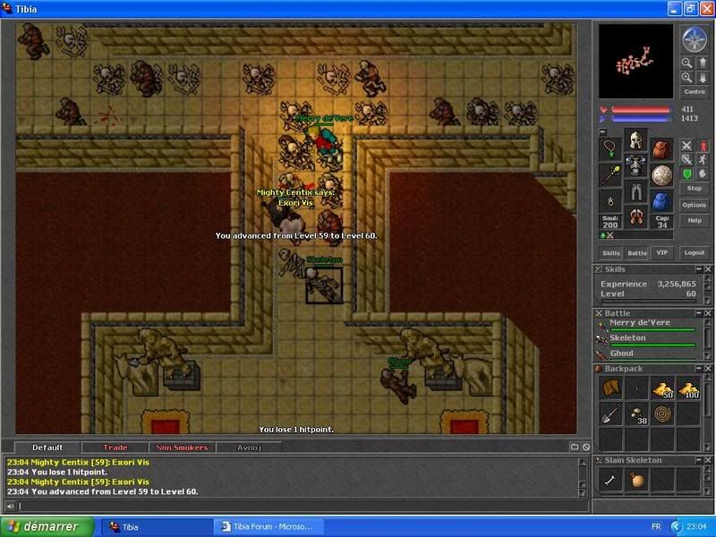Enable defensive fighting mode (green shield)
Viewport: 716px width, 537px height.
coord(686,174)
